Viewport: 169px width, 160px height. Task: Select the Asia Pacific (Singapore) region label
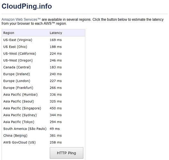tap(22, 108)
